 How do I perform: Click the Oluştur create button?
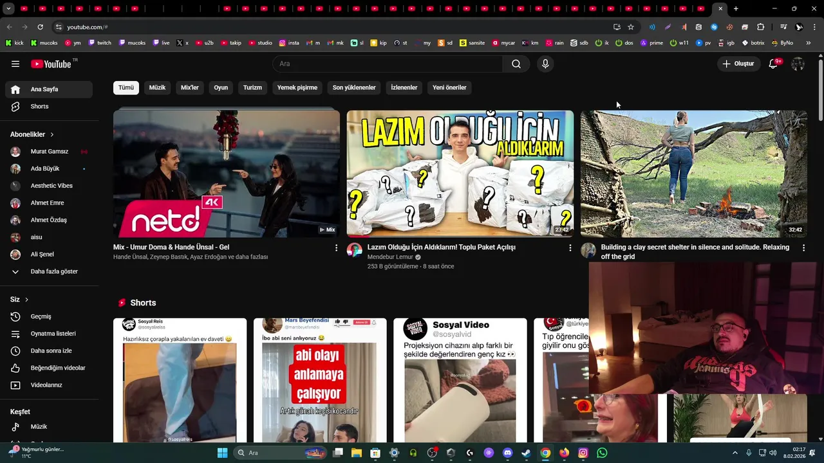[738, 64]
